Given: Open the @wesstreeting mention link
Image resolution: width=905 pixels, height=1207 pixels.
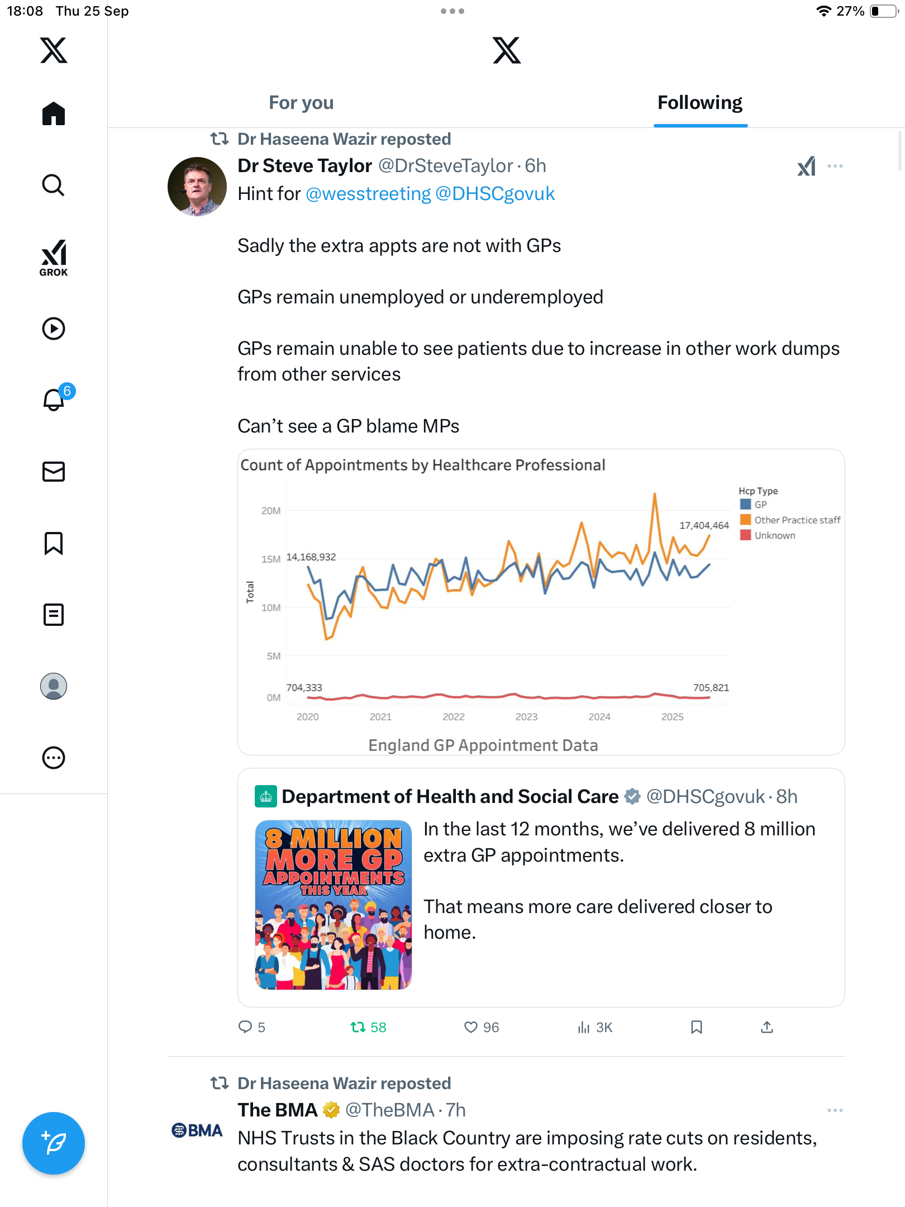Looking at the screenshot, I should (368, 194).
